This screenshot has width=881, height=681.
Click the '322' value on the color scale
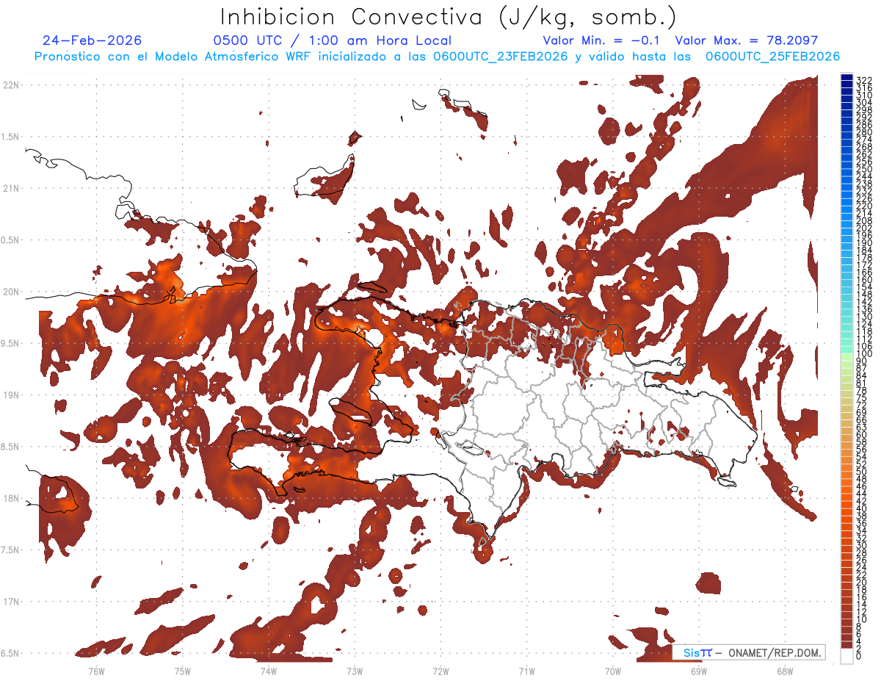click(x=864, y=80)
